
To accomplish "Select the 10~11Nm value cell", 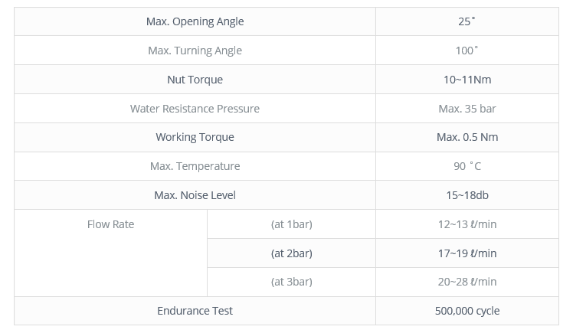I will 467,80.
